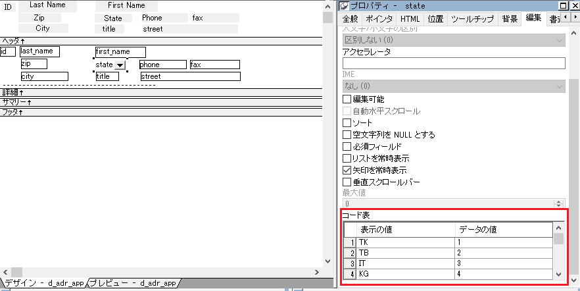Select the last_name column in design
The image size is (580, 291).
(39, 51)
